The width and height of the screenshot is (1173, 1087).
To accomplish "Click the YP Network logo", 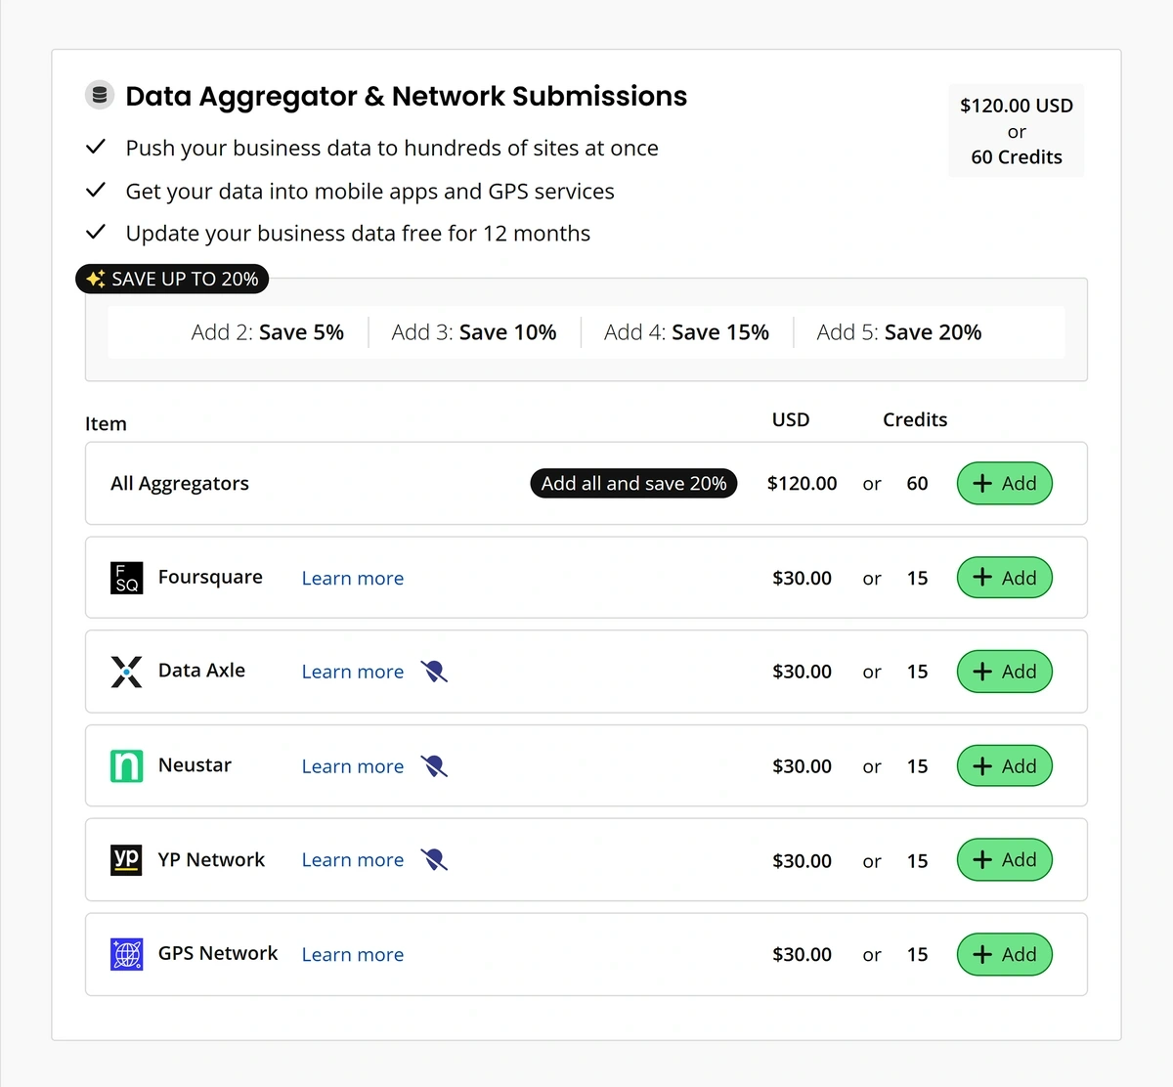I will click(127, 860).
